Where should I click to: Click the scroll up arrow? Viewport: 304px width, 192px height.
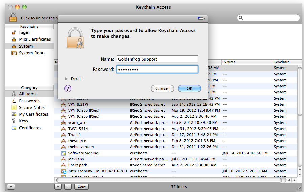point(300,169)
